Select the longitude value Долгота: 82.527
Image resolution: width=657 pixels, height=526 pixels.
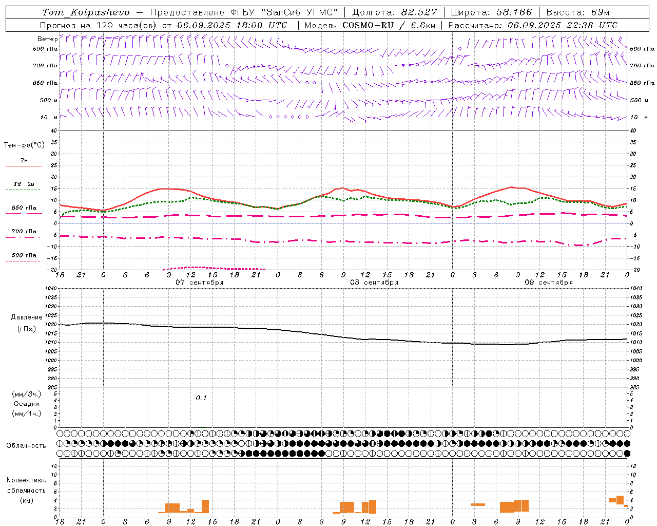[395, 12]
